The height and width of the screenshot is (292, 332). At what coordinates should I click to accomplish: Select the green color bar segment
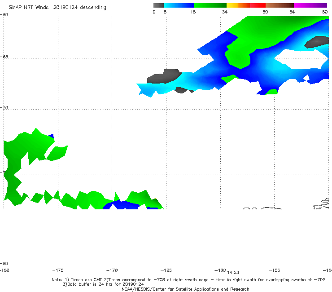tap(210, 5)
